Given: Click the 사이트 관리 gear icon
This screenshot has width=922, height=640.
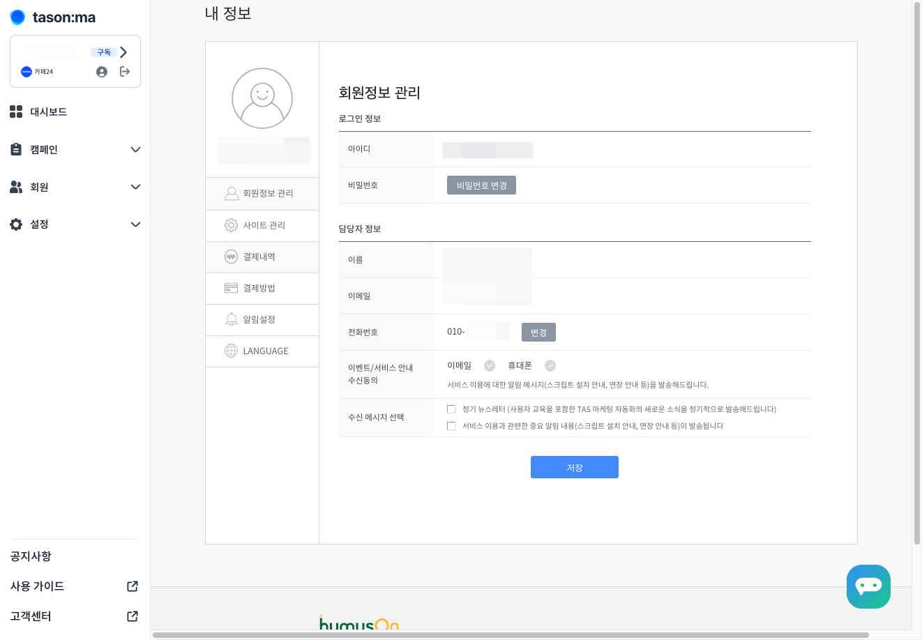Looking at the screenshot, I should pos(232,225).
